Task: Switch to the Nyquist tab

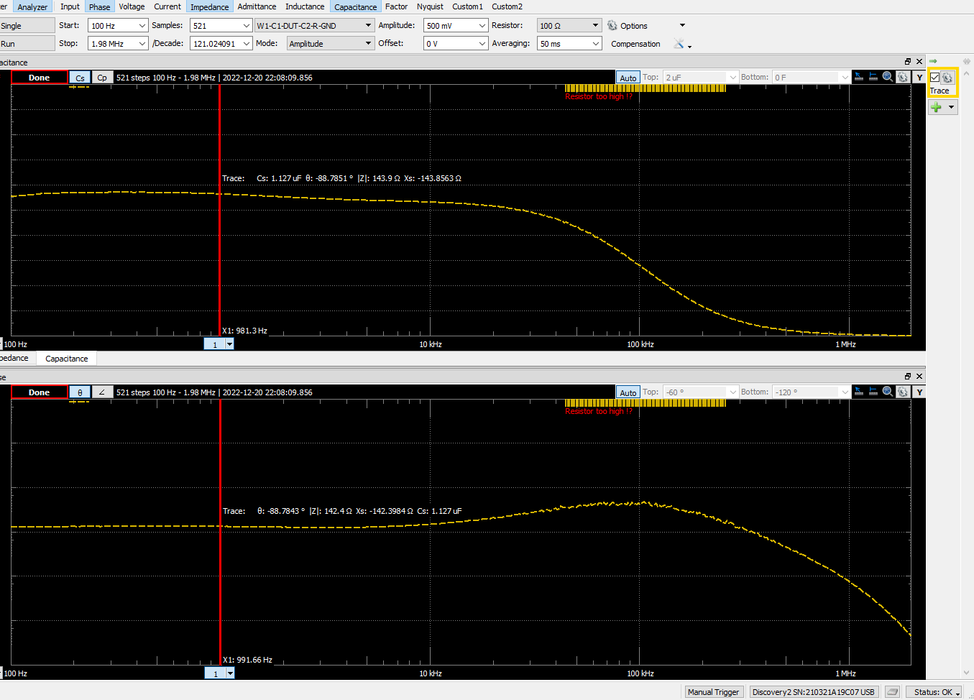Action: point(430,6)
